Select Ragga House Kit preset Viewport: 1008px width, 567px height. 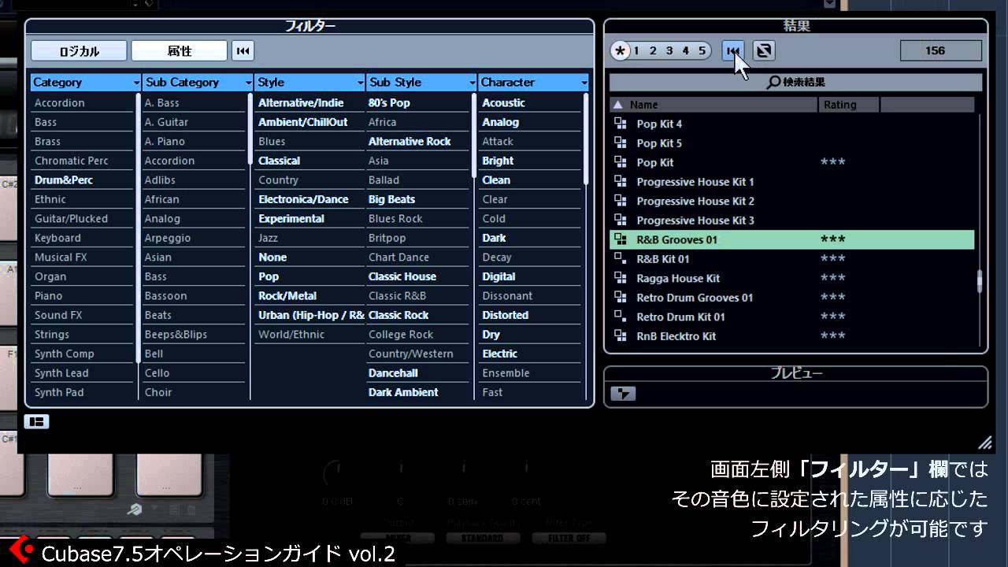click(x=678, y=278)
